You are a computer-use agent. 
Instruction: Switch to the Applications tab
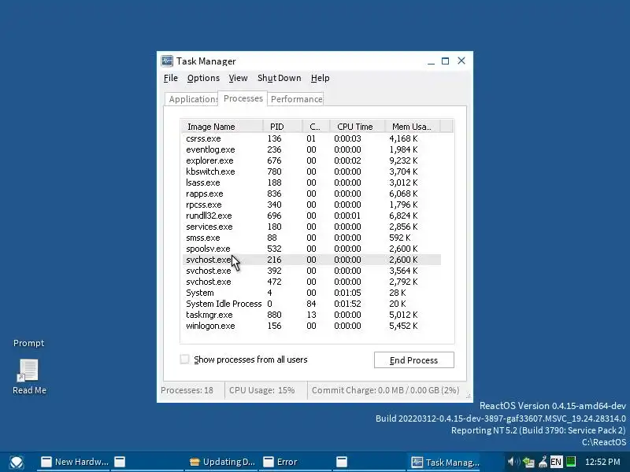[x=192, y=99]
